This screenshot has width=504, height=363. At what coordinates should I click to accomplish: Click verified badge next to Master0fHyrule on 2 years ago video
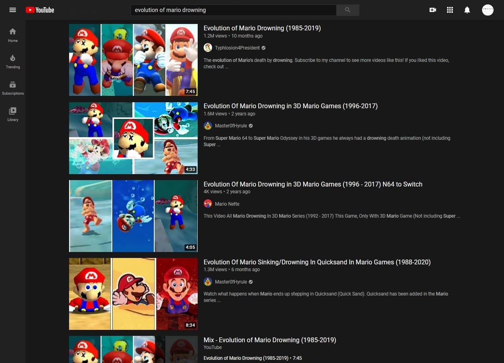(x=251, y=126)
